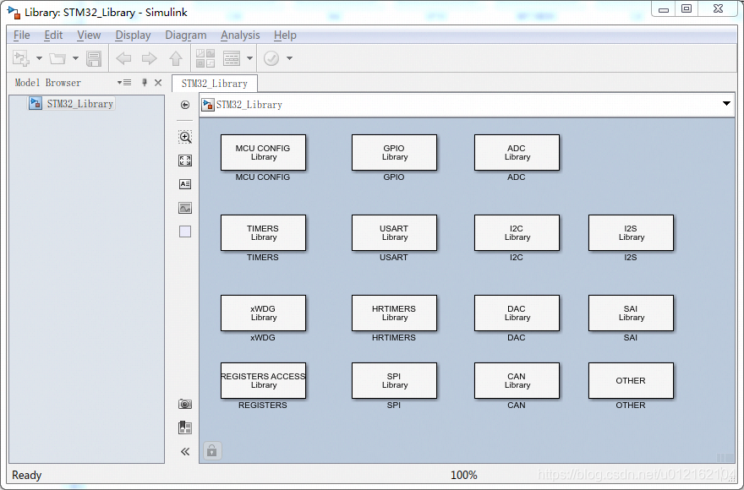The image size is (744, 490).
Task: Select the STM32_Library tab
Action: 215,84
